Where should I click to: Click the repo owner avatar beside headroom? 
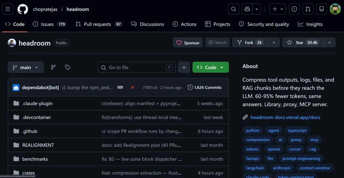pos(12,43)
